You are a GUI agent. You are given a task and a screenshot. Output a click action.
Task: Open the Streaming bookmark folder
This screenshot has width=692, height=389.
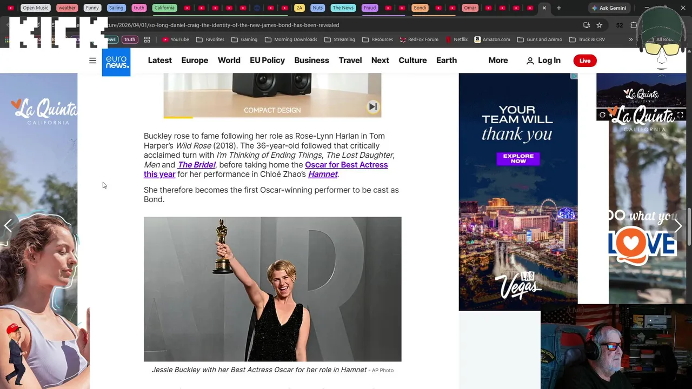pos(340,39)
